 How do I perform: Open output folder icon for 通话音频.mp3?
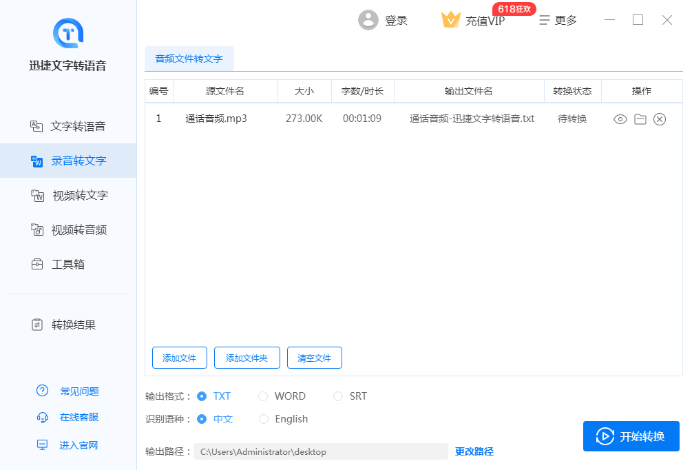(640, 119)
